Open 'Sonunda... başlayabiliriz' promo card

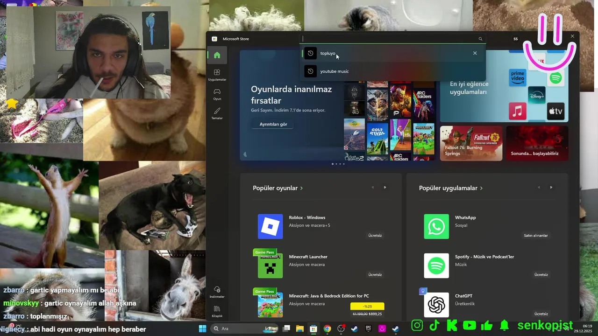(x=537, y=143)
